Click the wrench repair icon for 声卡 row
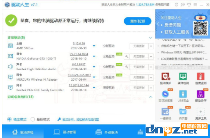210x138 pixels. (x=127, y=67)
